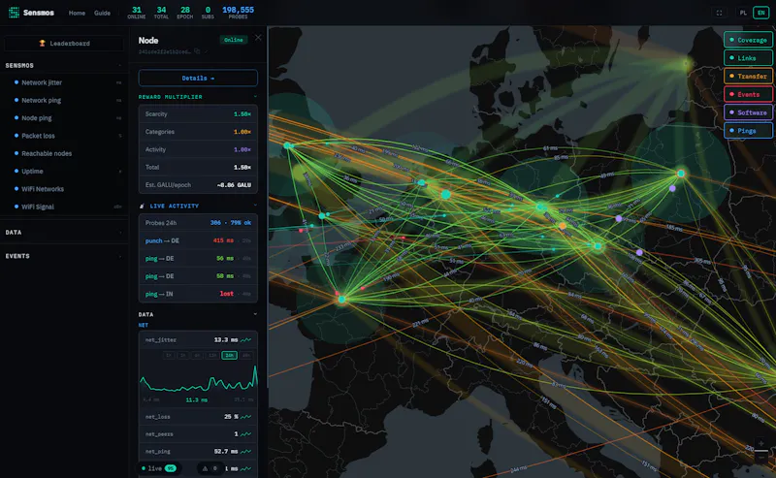Viewport: 776px width, 478px height.
Task: Zoom in on the map
Action: point(761,443)
